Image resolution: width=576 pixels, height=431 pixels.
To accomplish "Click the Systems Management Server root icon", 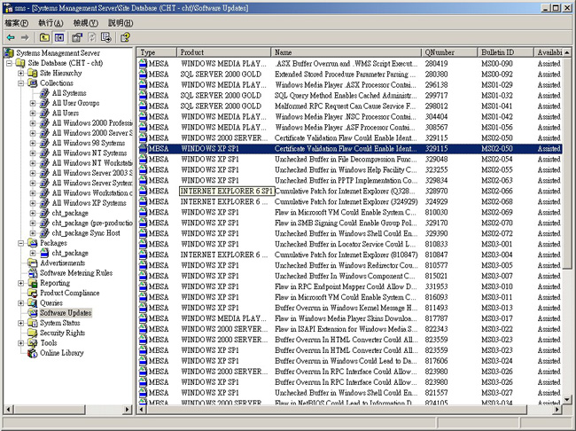I will click(x=9, y=53).
